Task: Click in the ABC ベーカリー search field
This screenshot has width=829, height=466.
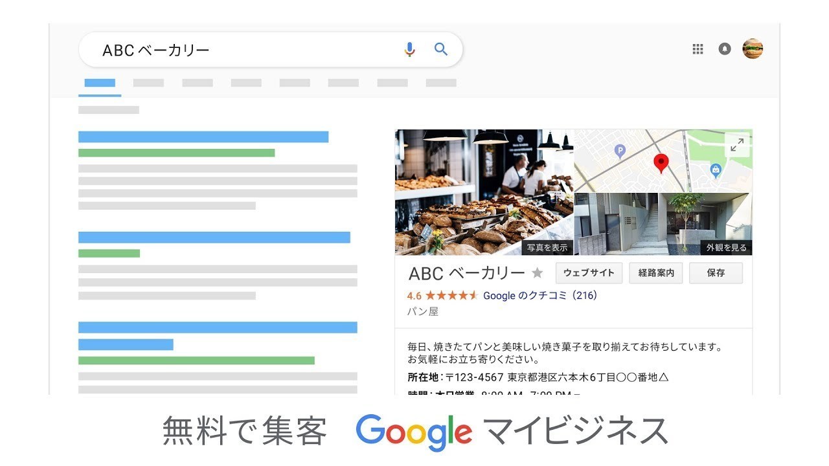Action: [246, 50]
